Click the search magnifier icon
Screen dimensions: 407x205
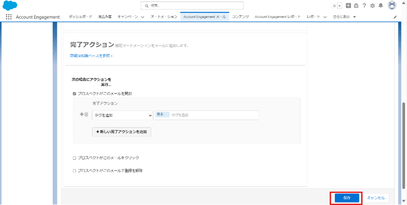point(147,5)
